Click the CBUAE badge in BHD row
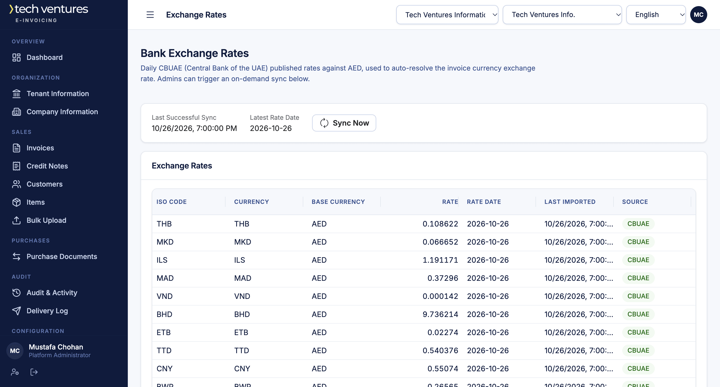Screen dimensions: 720x387 (x=638, y=314)
